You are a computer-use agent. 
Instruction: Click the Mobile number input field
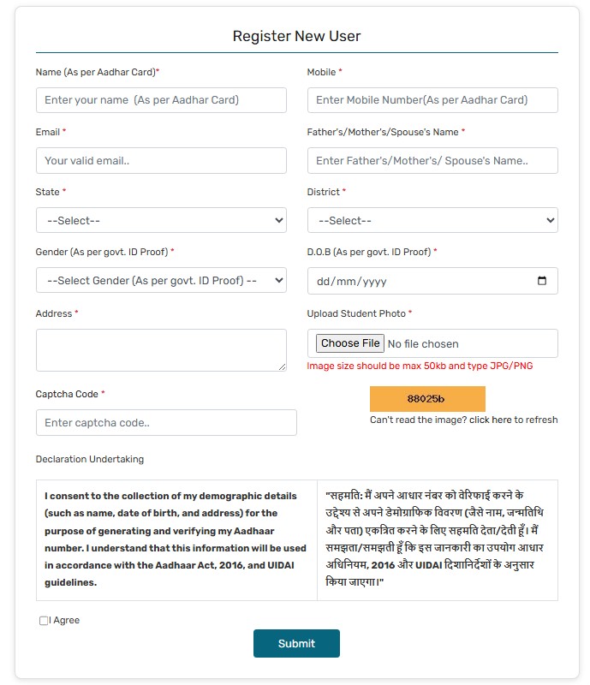pos(432,100)
